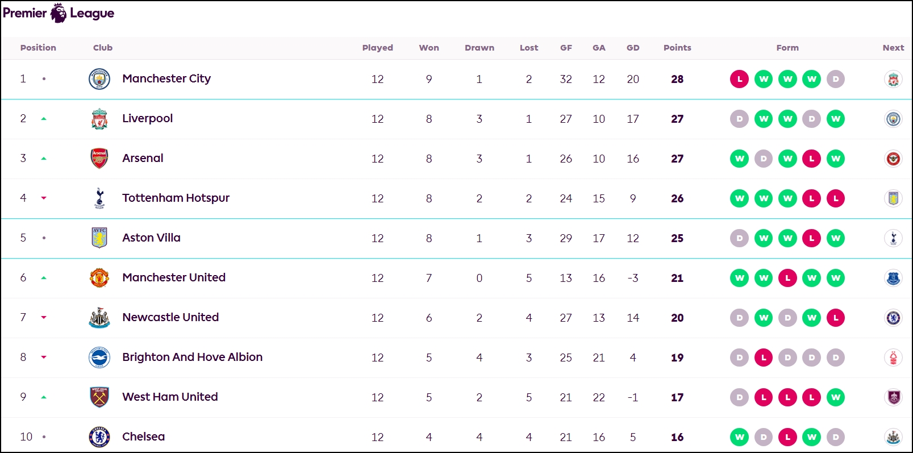The height and width of the screenshot is (453, 913).
Task: Click the Points column header
Action: click(x=677, y=48)
